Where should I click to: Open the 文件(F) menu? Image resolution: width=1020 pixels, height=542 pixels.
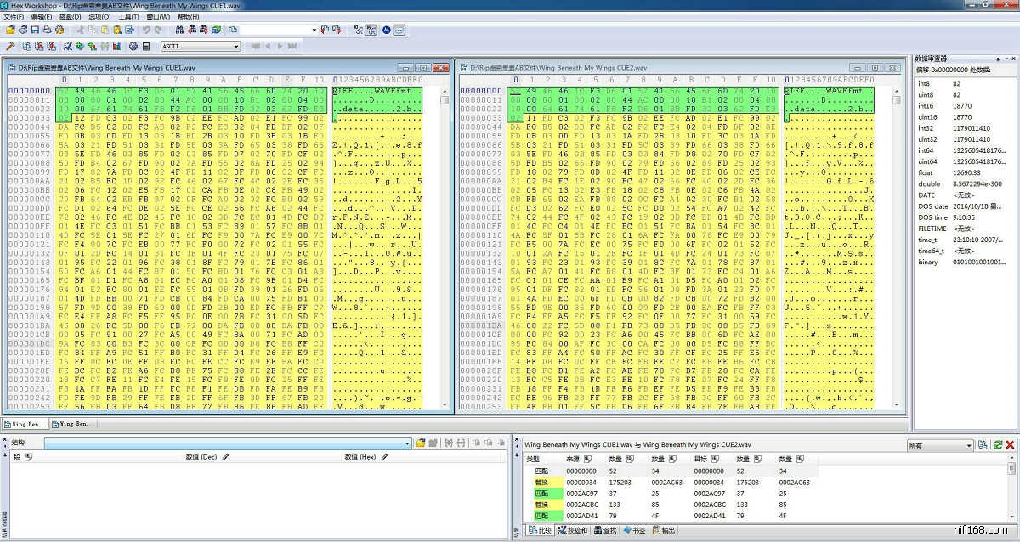[x=14, y=17]
